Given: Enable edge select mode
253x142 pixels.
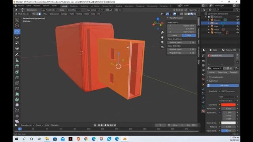Looking at the screenshot, I should [37, 14].
